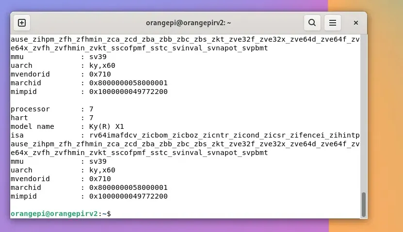The width and height of the screenshot is (403, 232).
Task: Click the bottommost uarch ky,x60 value
Action: pyautogui.click(x=102, y=170)
